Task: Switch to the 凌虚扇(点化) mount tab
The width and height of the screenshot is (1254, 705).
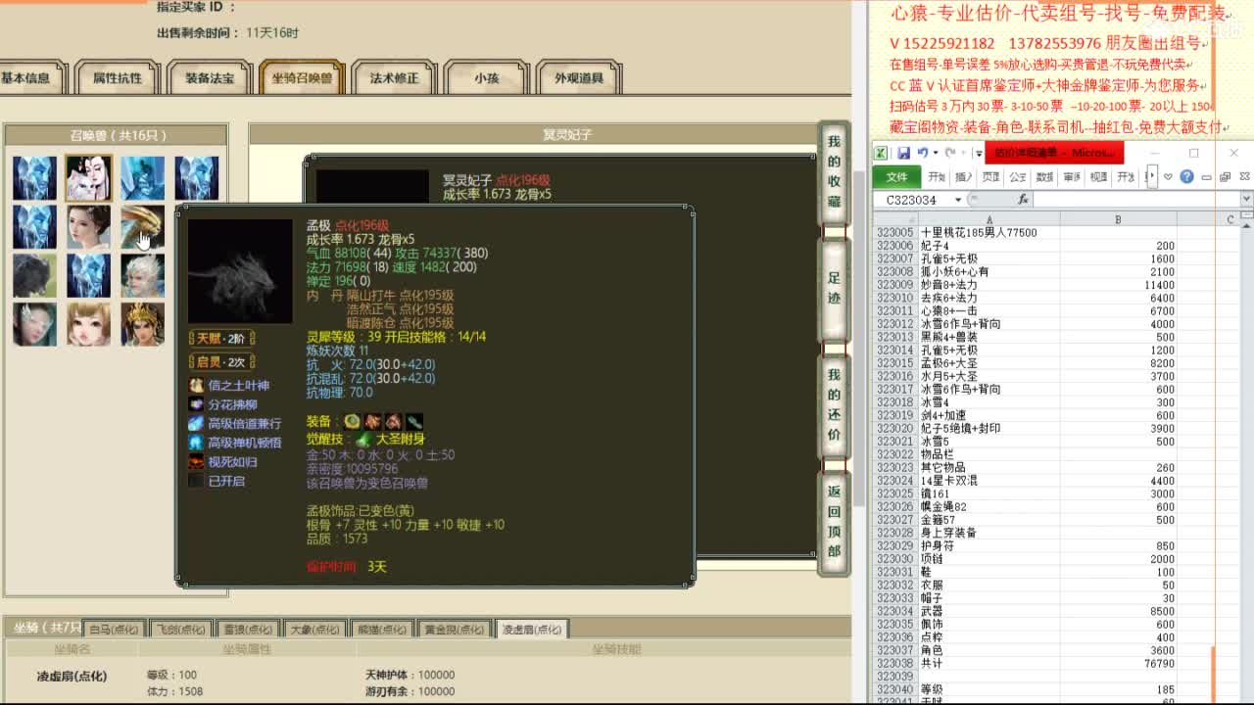Action: point(532,630)
